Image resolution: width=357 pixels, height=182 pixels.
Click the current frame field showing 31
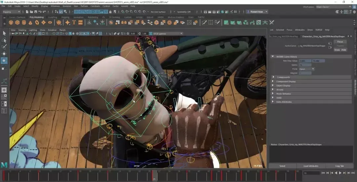[311, 173]
